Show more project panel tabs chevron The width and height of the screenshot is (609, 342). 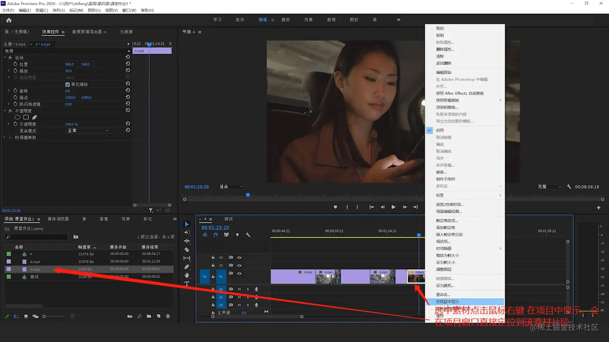[174, 219]
